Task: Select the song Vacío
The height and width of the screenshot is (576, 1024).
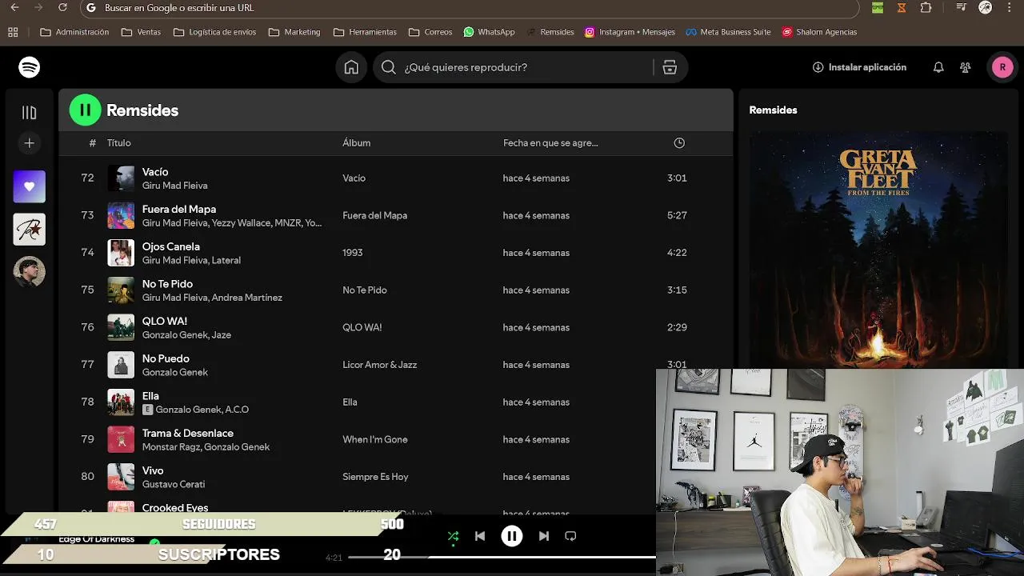Action: pos(155,172)
